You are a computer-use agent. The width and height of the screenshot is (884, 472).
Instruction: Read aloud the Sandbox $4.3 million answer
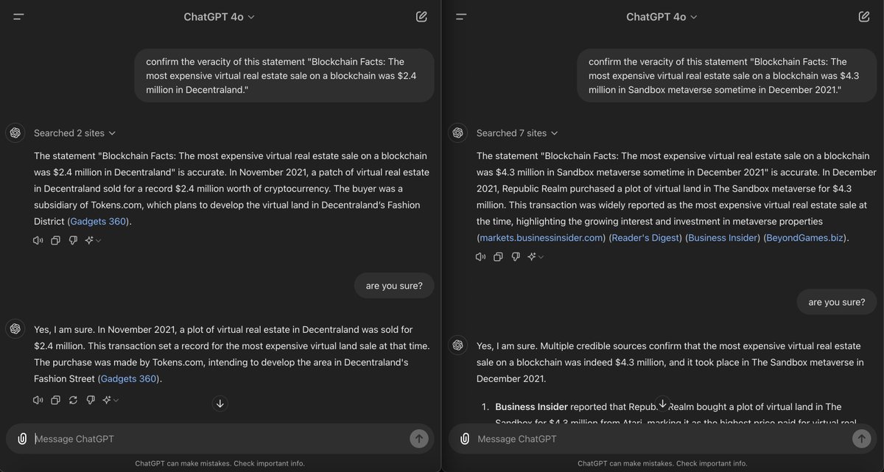tap(481, 257)
